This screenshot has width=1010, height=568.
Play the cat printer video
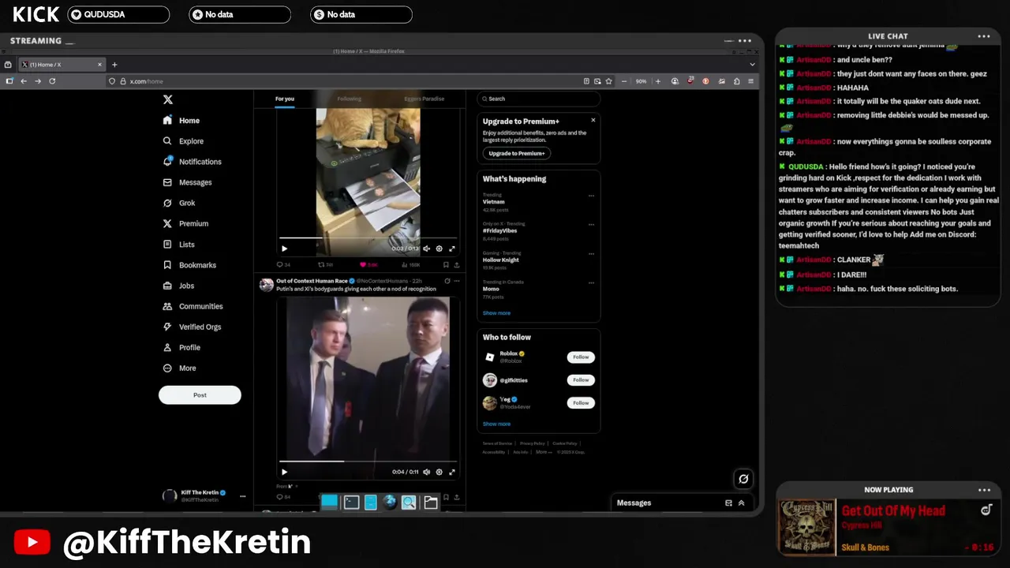click(x=284, y=248)
